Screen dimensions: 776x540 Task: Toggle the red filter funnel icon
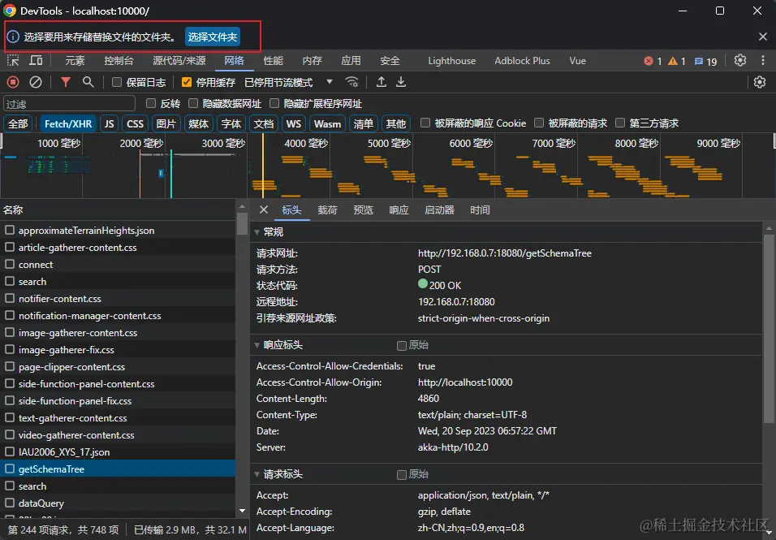click(x=65, y=82)
